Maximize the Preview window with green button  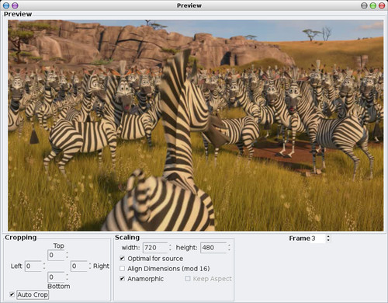point(372,5)
